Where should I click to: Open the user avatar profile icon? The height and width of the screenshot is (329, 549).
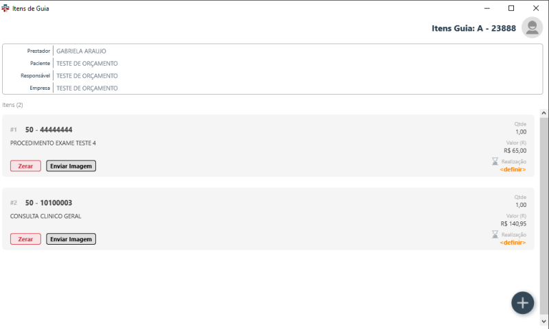click(x=533, y=27)
